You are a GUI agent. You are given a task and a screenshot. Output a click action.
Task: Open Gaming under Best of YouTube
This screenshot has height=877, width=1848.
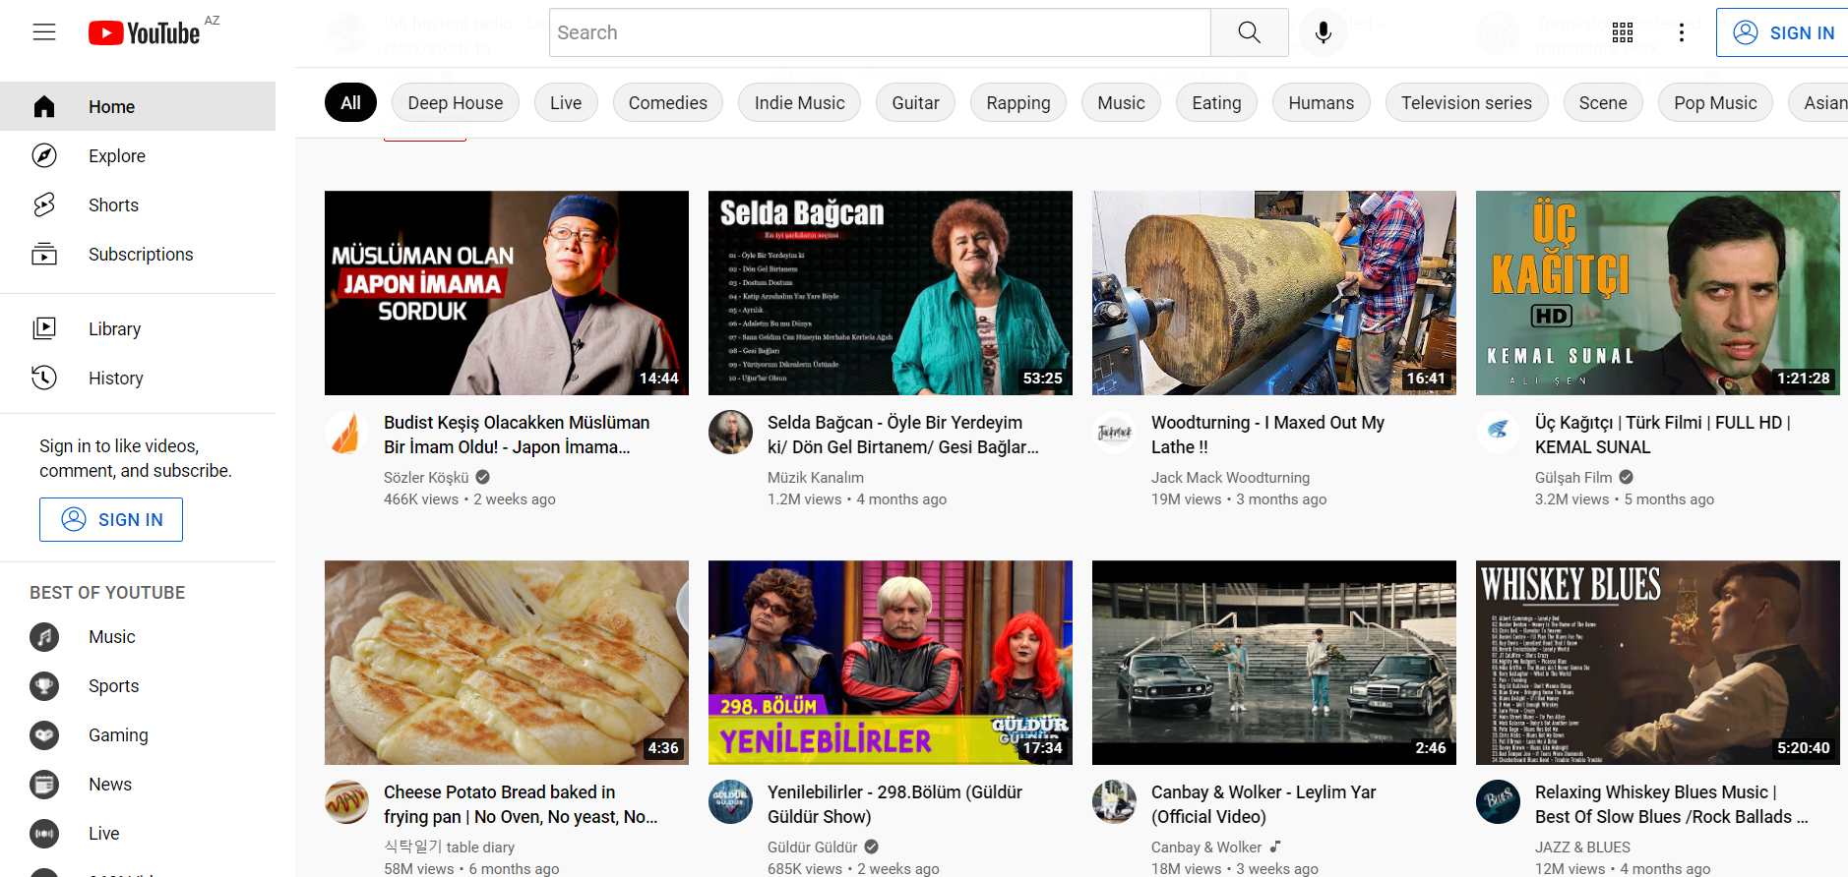click(138, 735)
